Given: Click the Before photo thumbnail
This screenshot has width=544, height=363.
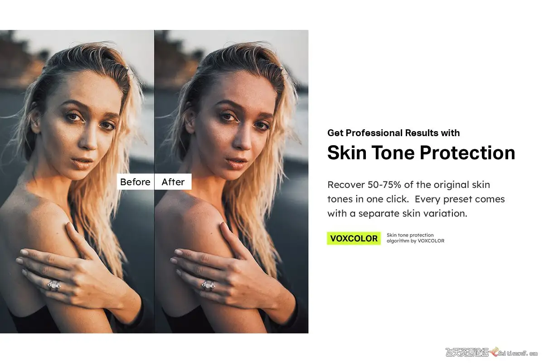Looking at the screenshot, I should pyautogui.click(x=77, y=181).
